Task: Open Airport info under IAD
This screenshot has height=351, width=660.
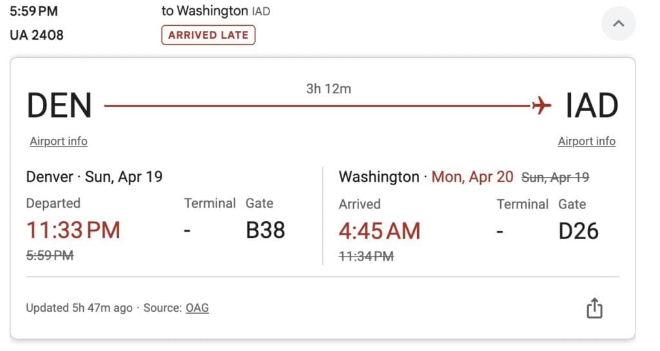Action: pos(587,141)
